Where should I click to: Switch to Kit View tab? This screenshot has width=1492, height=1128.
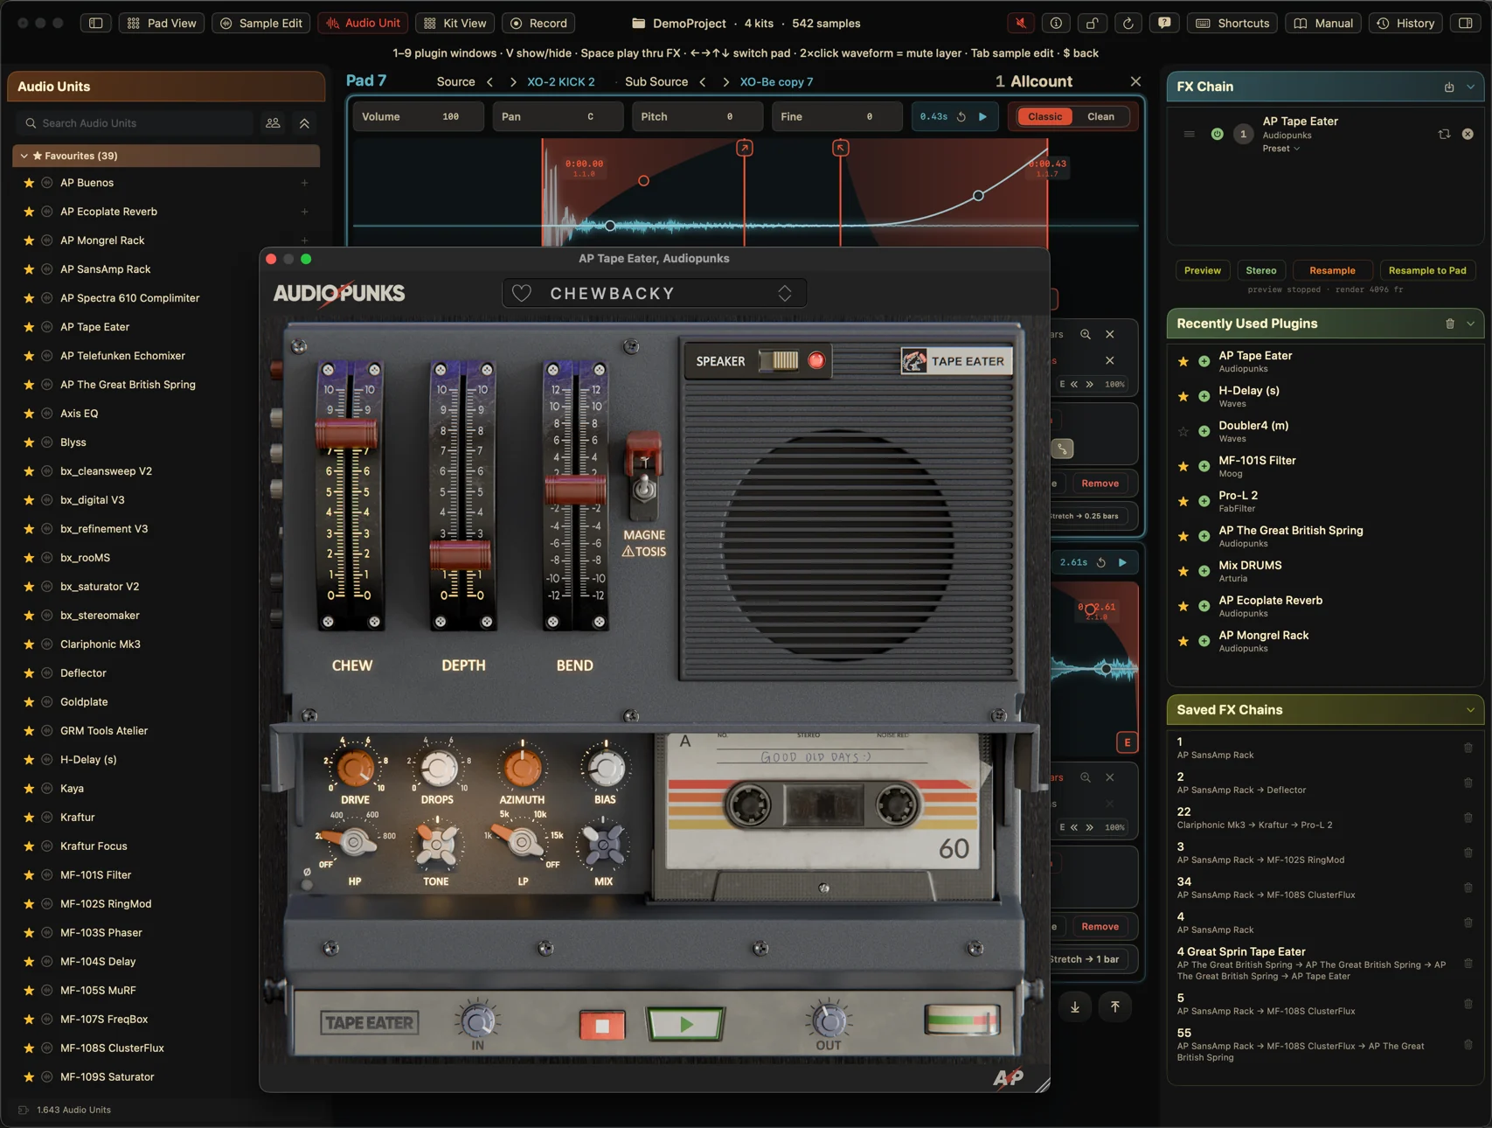tap(455, 24)
